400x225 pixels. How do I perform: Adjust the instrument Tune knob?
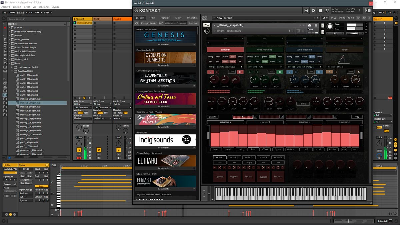click(330, 26)
